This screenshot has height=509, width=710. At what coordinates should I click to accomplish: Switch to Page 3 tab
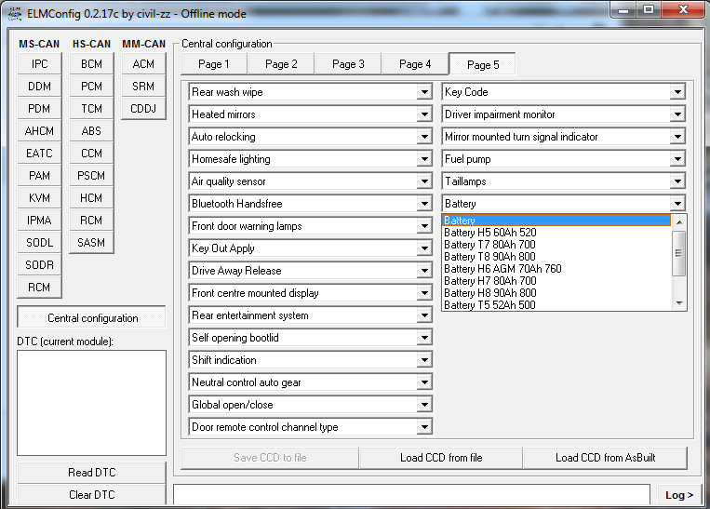tap(348, 64)
